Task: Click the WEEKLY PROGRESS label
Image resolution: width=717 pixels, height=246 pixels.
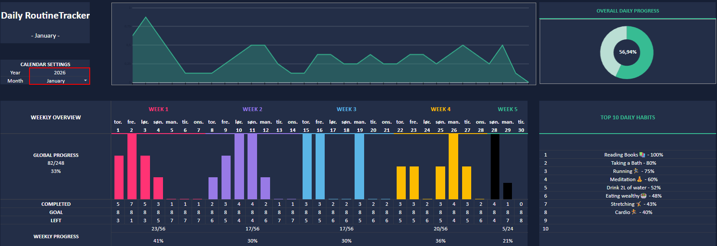Action: click(x=56, y=236)
